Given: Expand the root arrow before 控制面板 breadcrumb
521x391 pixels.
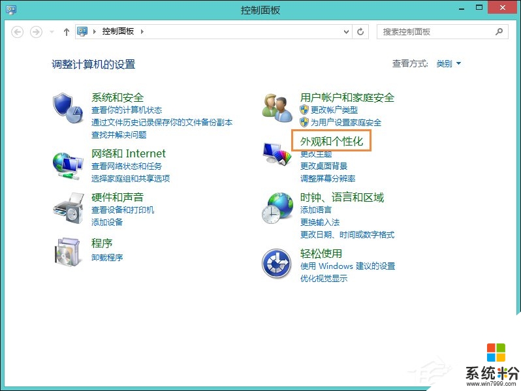Looking at the screenshot, I should [95, 31].
